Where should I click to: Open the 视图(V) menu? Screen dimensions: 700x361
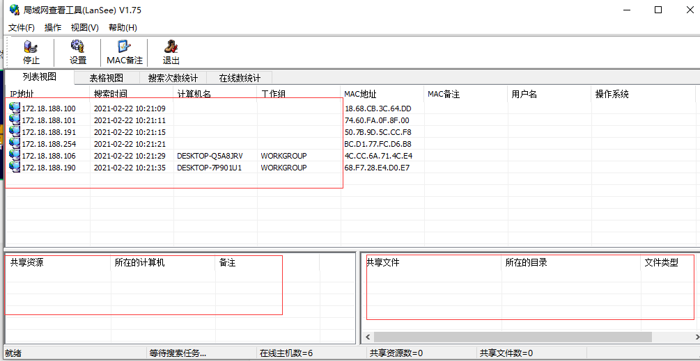click(x=84, y=28)
